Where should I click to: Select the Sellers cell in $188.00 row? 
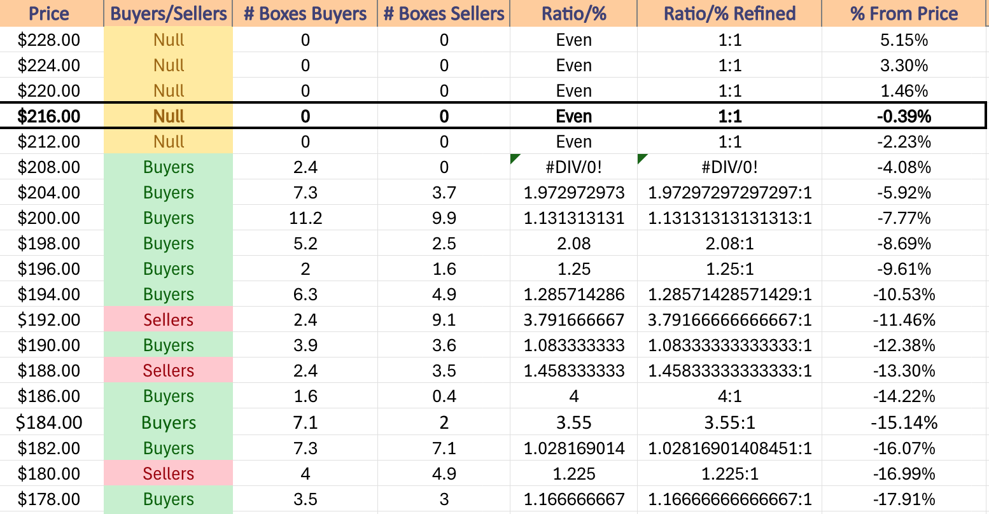[x=169, y=371]
